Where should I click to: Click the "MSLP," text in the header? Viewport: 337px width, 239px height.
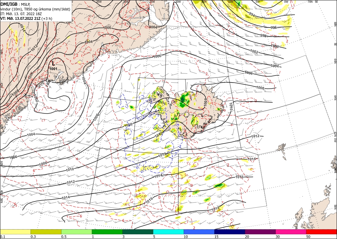pyautogui.click(x=25, y=4)
